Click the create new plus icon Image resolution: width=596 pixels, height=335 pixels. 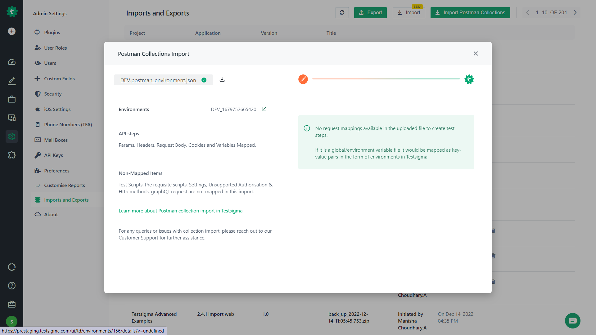click(12, 31)
